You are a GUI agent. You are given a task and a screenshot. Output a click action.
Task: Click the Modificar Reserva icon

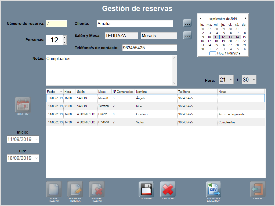pyautogui.click(x=75, y=190)
